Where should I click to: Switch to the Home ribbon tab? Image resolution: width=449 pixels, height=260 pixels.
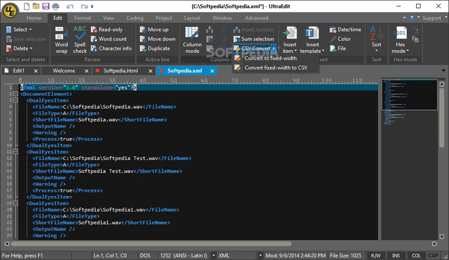tap(34, 18)
